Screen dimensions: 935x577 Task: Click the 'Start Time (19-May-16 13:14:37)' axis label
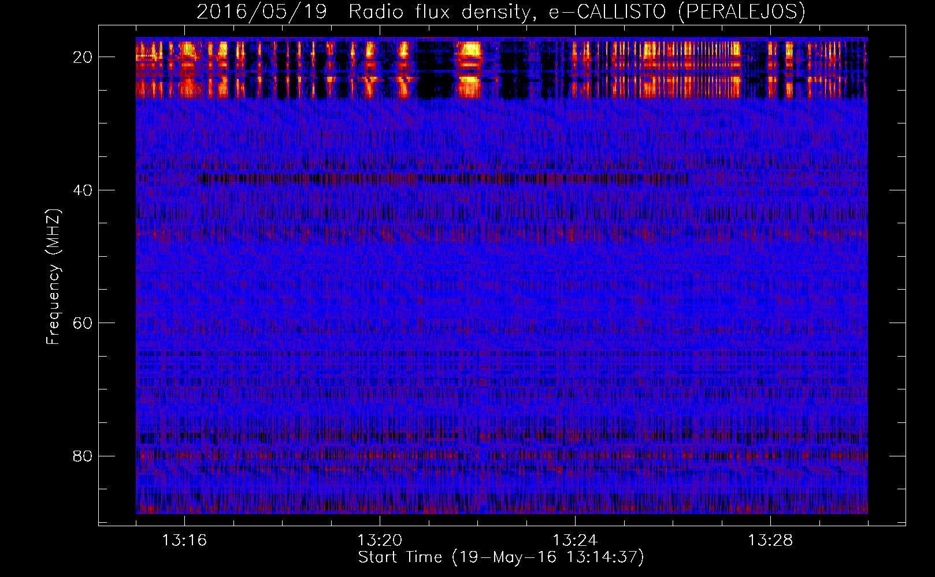[501, 557]
